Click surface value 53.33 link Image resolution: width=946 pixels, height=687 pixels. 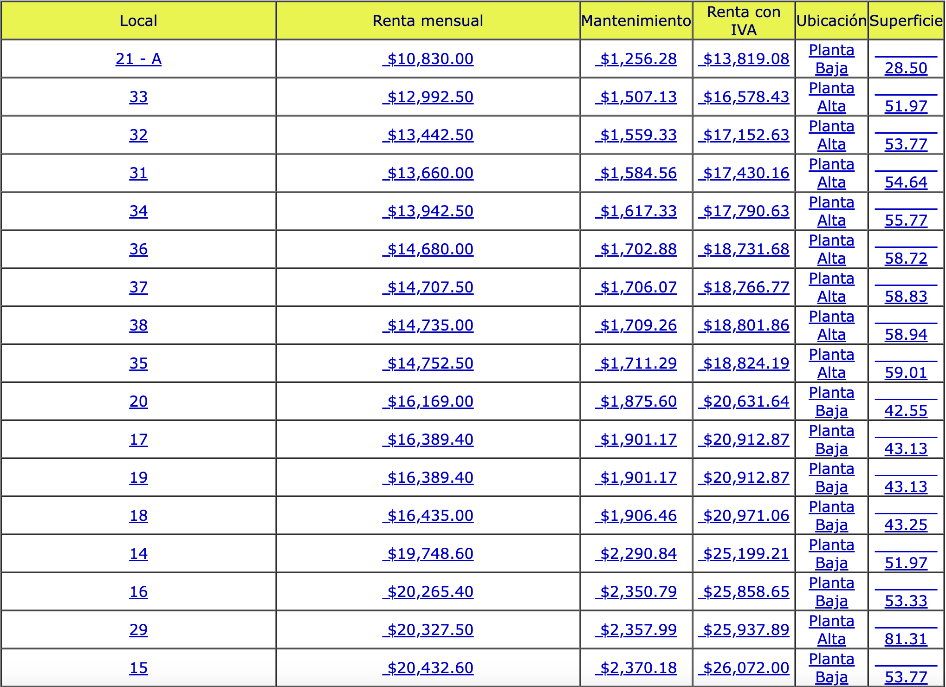coord(905,601)
